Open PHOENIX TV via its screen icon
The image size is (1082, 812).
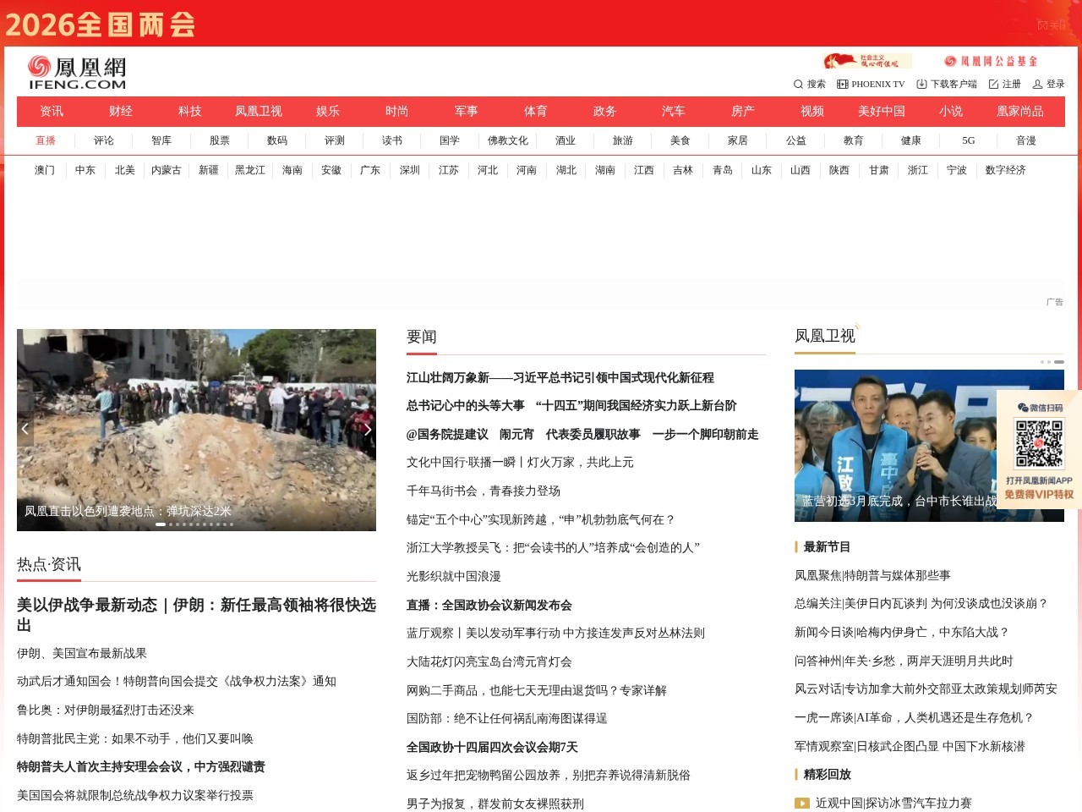[843, 84]
